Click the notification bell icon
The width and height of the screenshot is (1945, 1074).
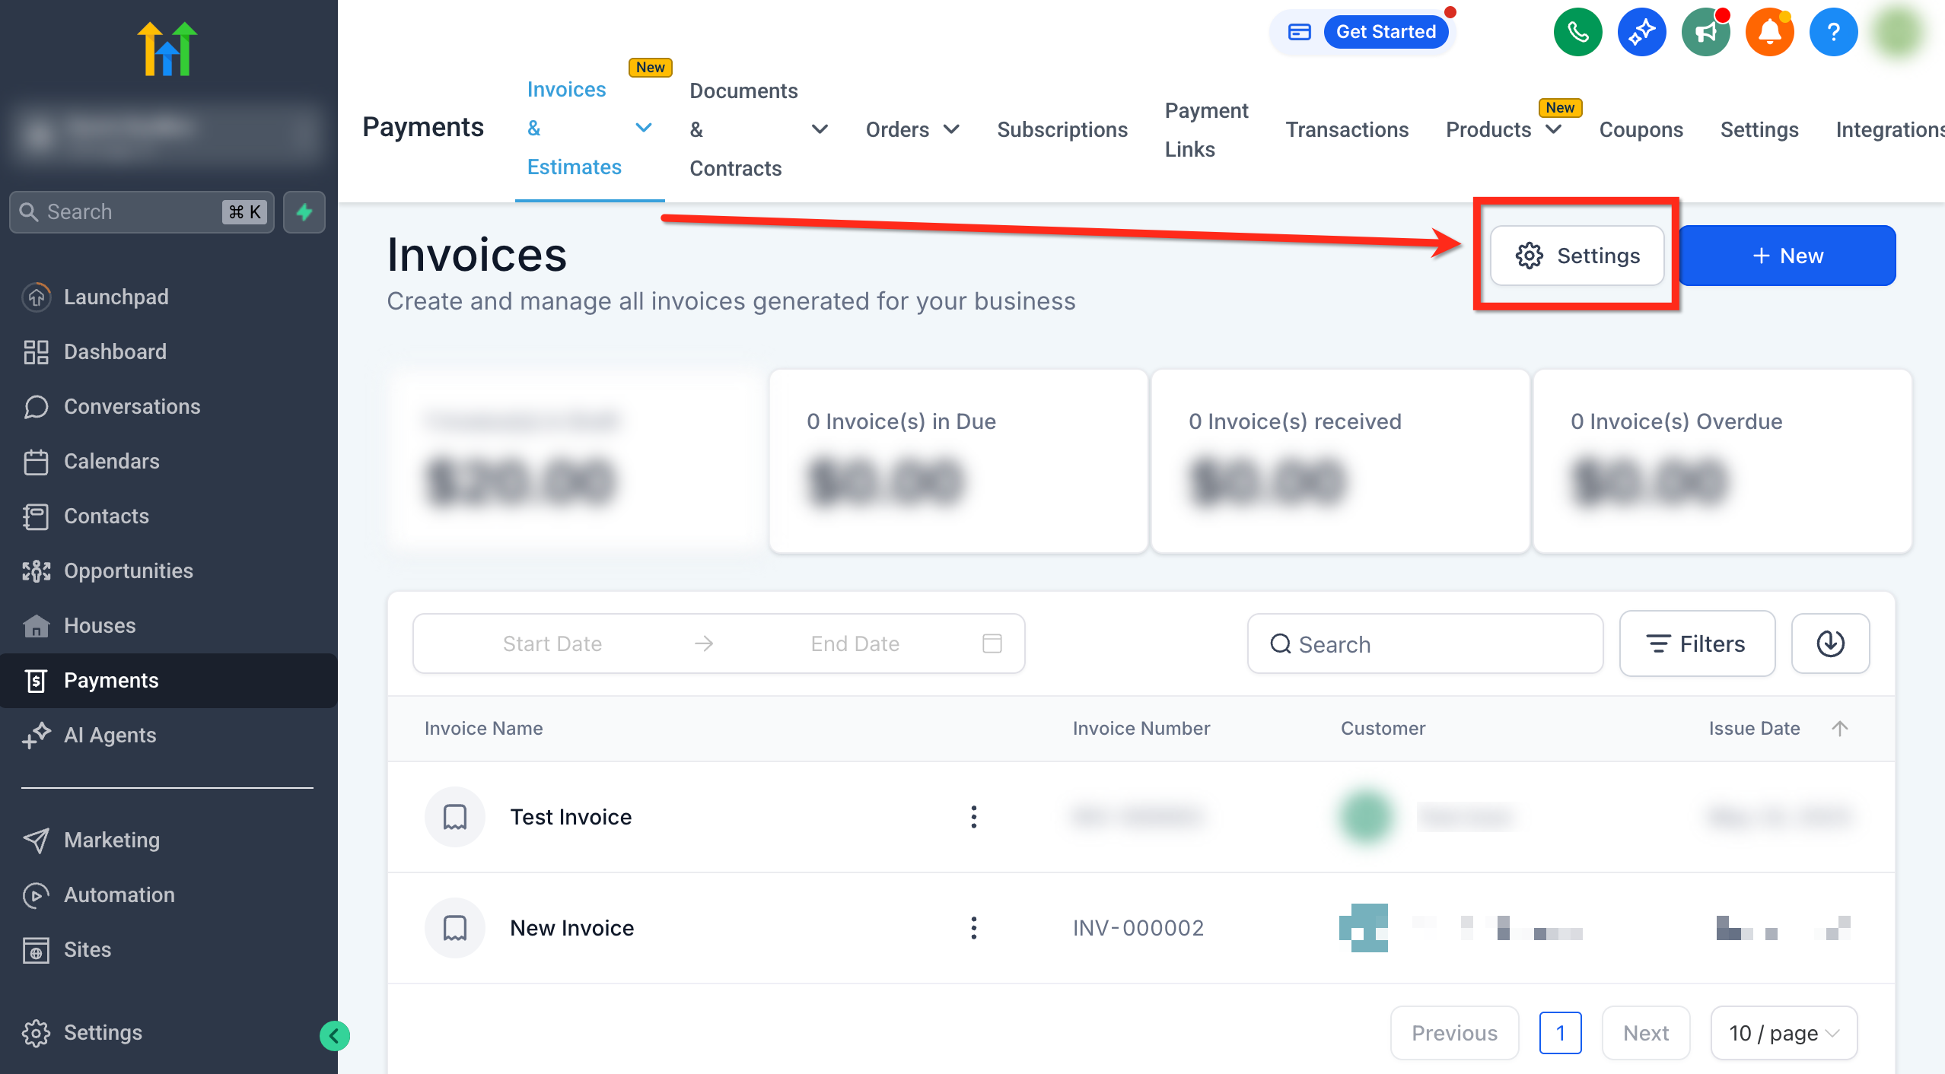pos(1769,32)
